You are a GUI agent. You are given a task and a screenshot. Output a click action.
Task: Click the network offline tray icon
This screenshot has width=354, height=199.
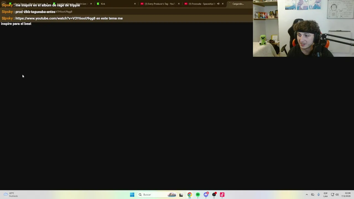313,195
